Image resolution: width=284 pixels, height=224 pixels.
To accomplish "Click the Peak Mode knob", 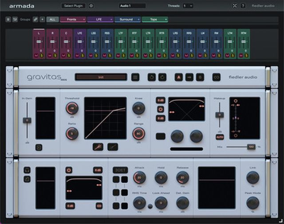I will tap(253, 203).
